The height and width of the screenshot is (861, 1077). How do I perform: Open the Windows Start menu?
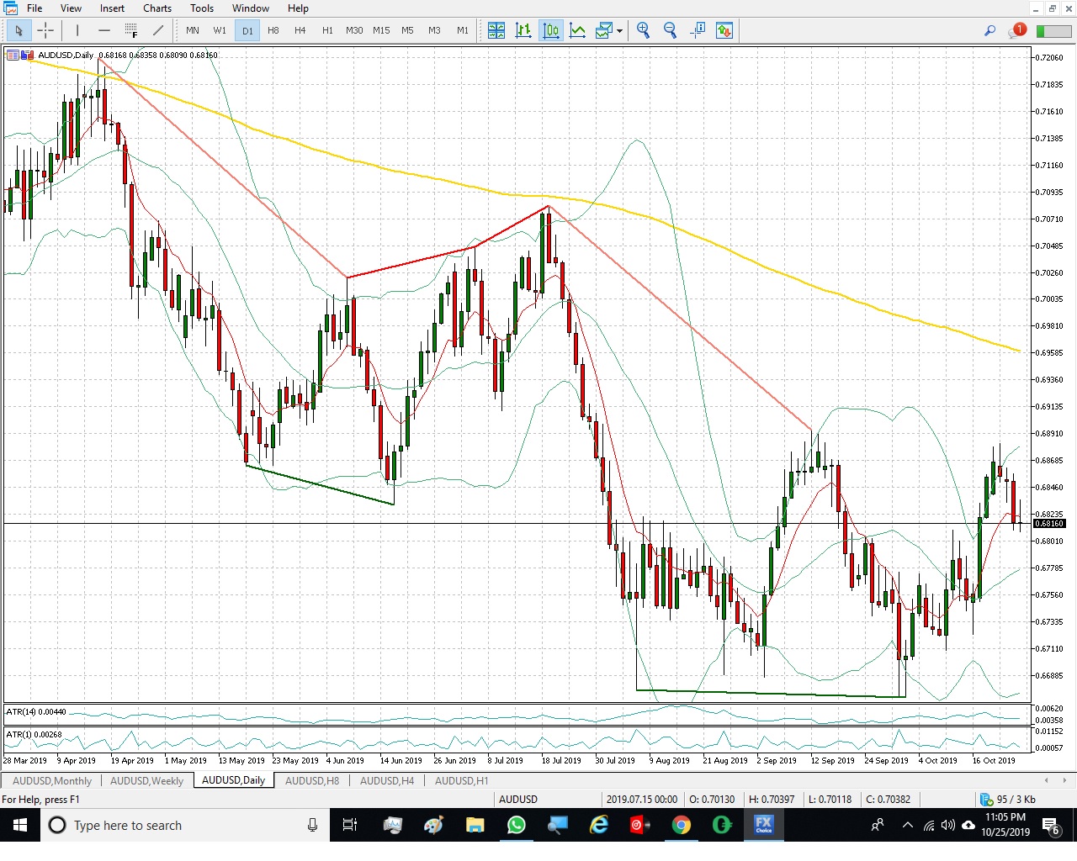20,825
